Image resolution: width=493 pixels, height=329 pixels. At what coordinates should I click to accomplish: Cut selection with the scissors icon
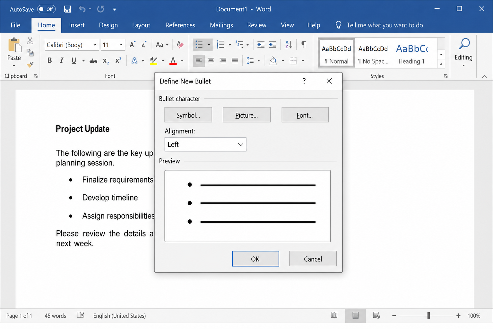coord(30,41)
